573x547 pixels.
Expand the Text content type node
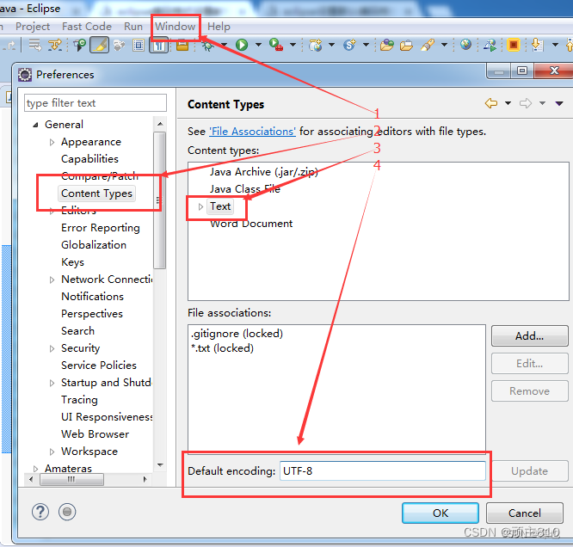tap(200, 206)
